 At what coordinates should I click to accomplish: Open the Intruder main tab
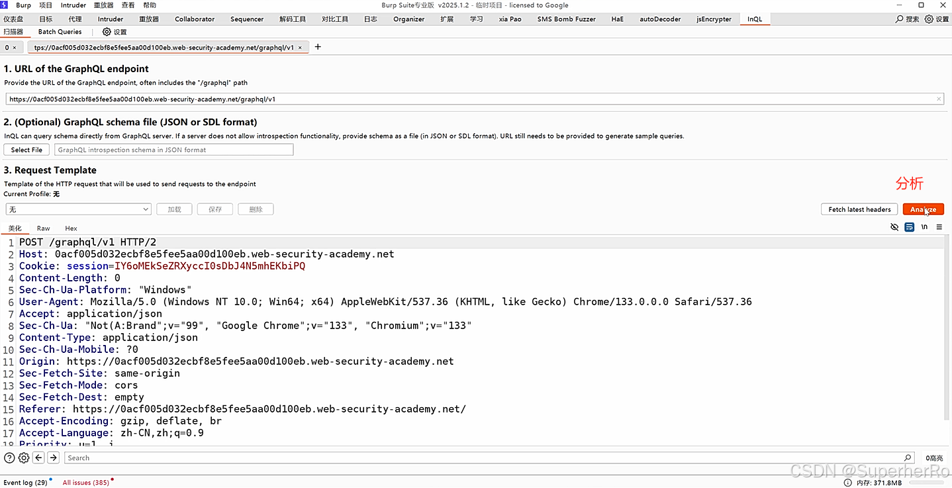pos(111,19)
